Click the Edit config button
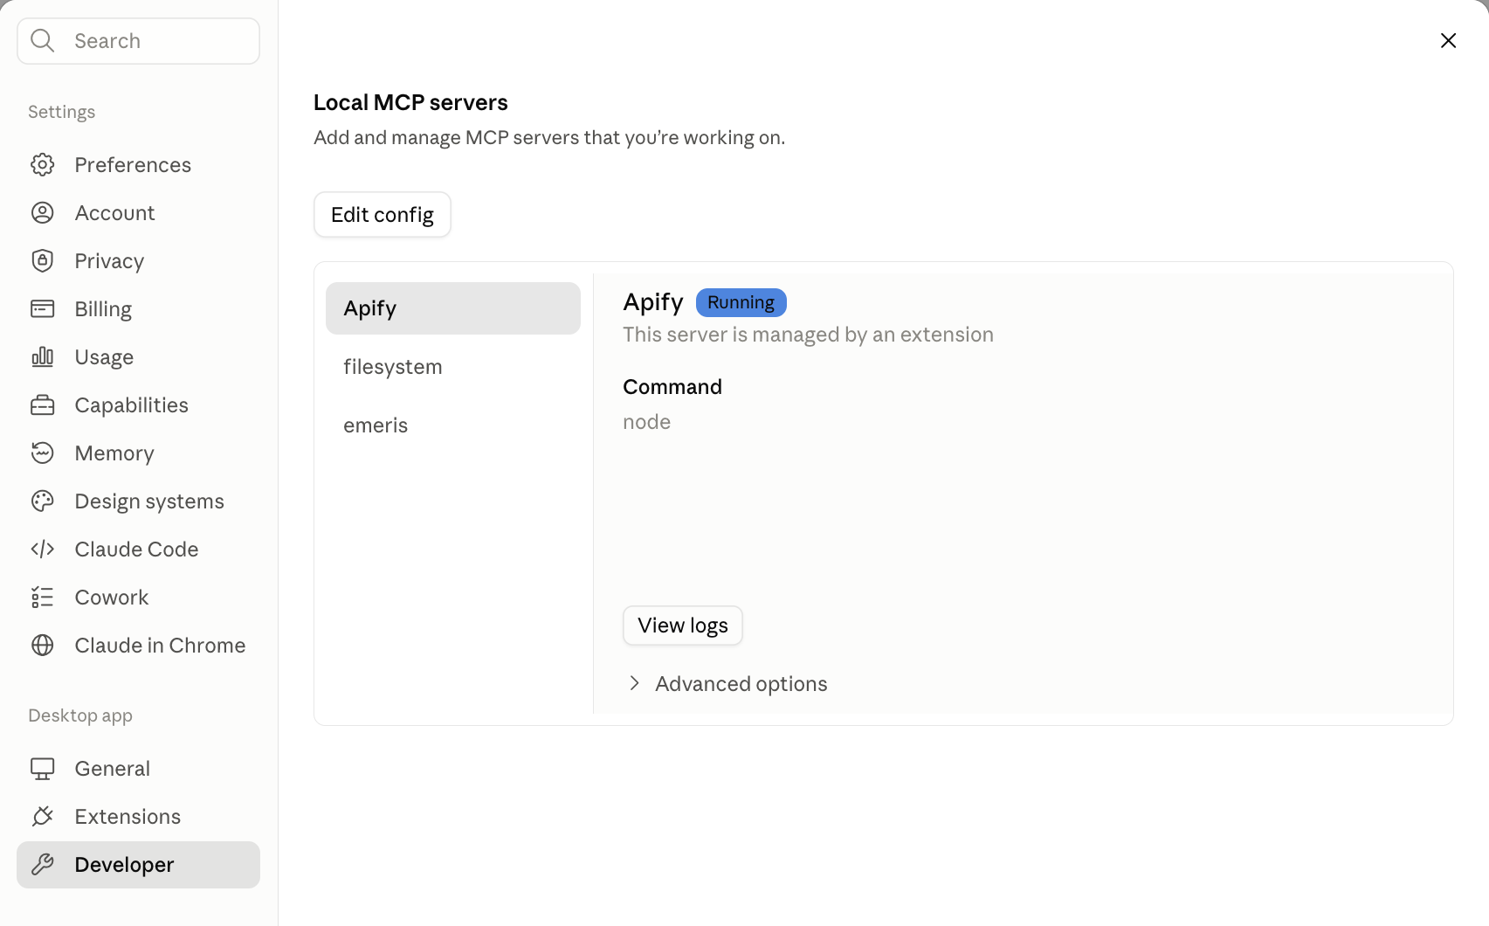Viewport: 1489px width, 926px height. [x=383, y=214]
